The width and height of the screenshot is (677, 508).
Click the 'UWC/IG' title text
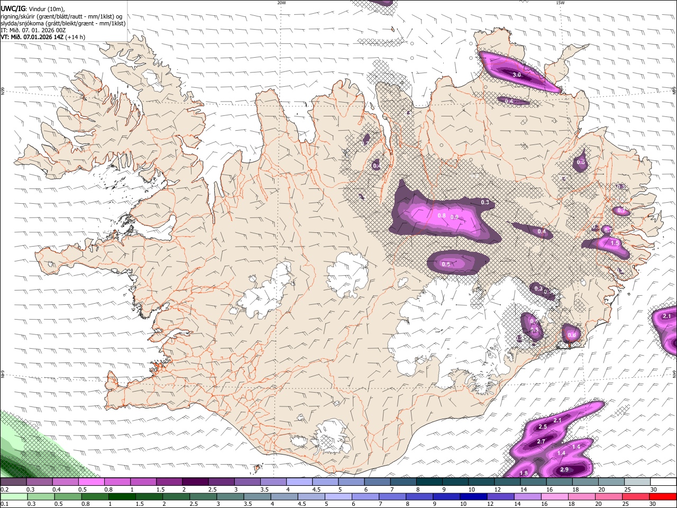[13, 9]
